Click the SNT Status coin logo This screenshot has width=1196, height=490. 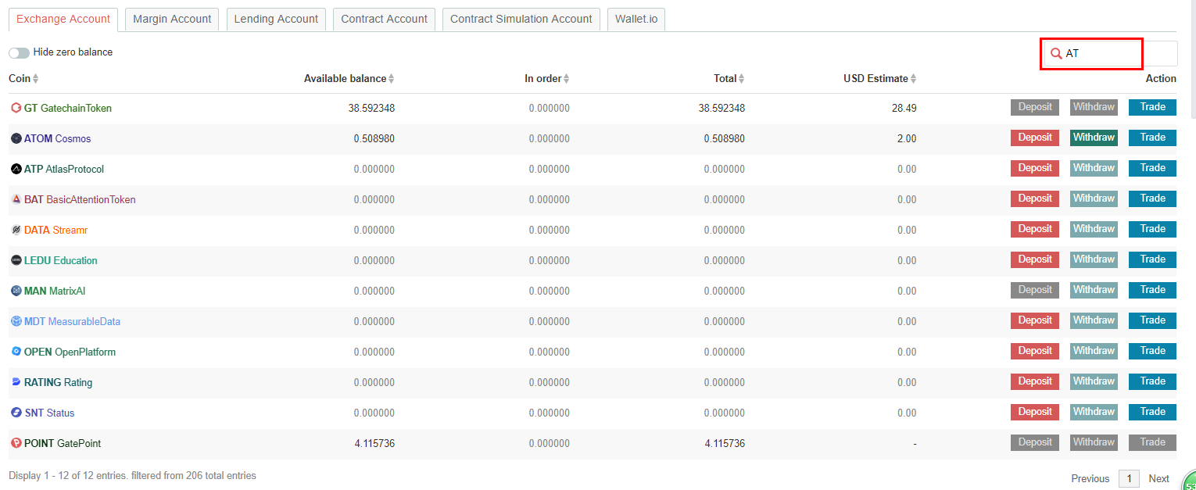point(16,413)
